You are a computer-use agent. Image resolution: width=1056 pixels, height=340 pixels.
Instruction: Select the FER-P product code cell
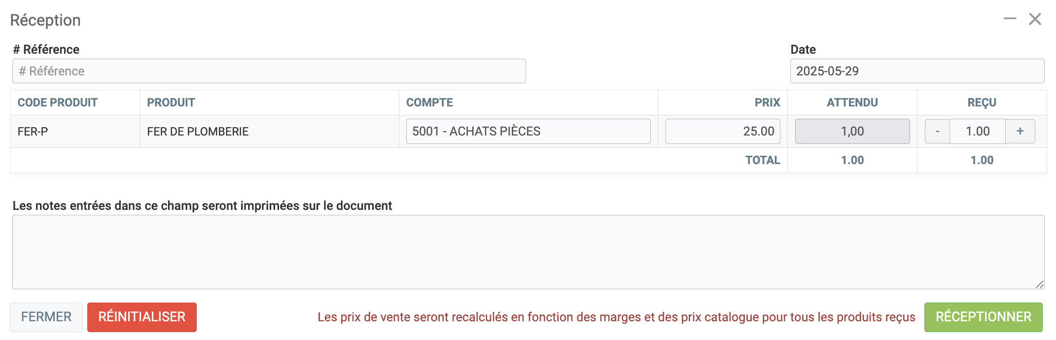pyautogui.click(x=33, y=132)
